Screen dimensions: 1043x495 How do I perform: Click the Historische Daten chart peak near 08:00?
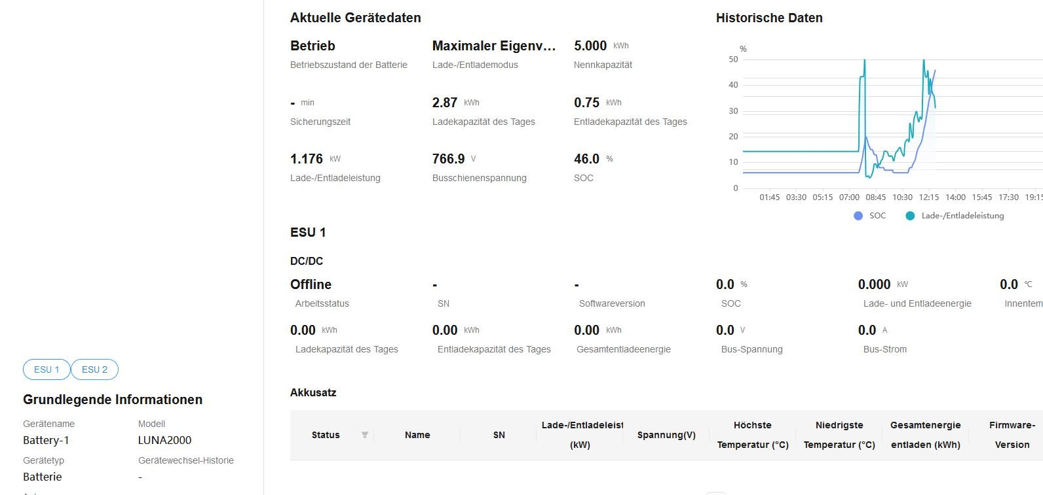click(864, 62)
